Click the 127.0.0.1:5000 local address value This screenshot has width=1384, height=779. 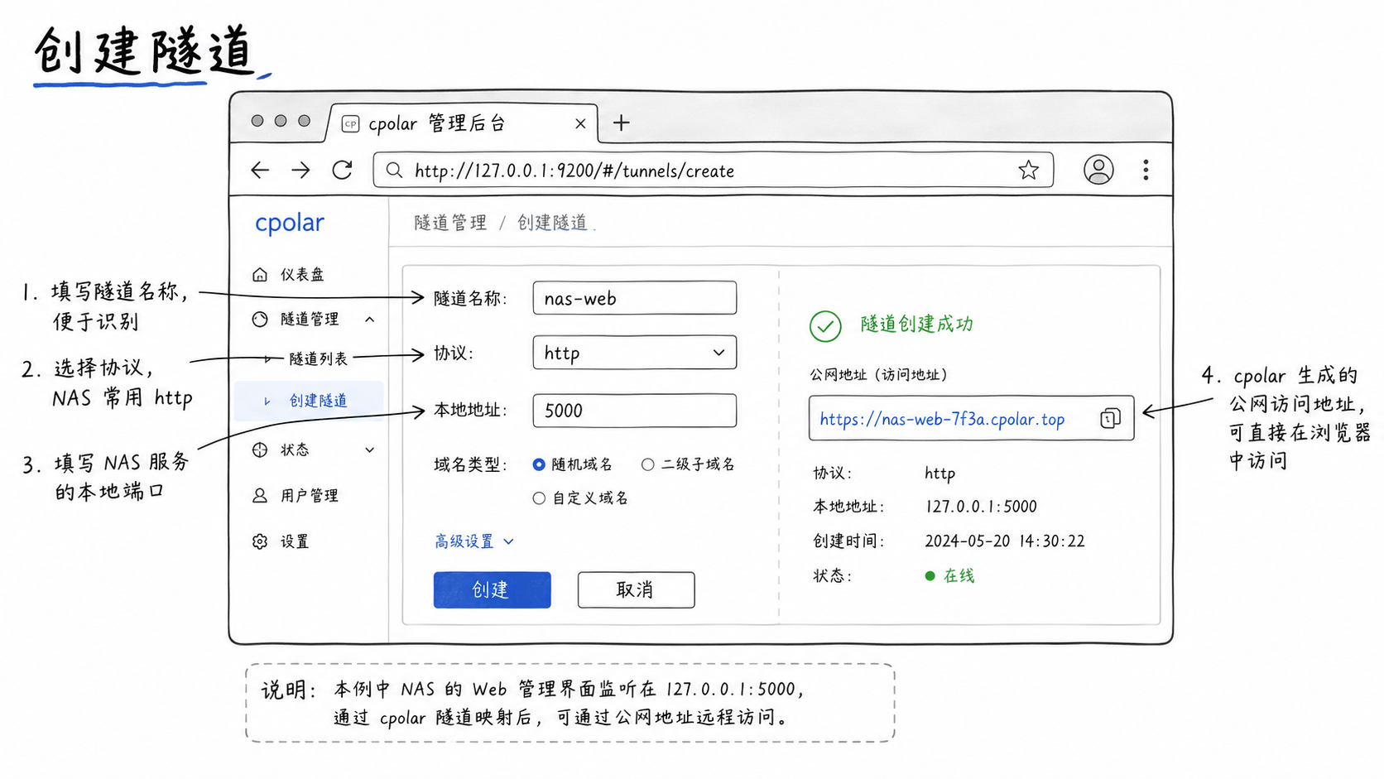pyautogui.click(x=981, y=506)
